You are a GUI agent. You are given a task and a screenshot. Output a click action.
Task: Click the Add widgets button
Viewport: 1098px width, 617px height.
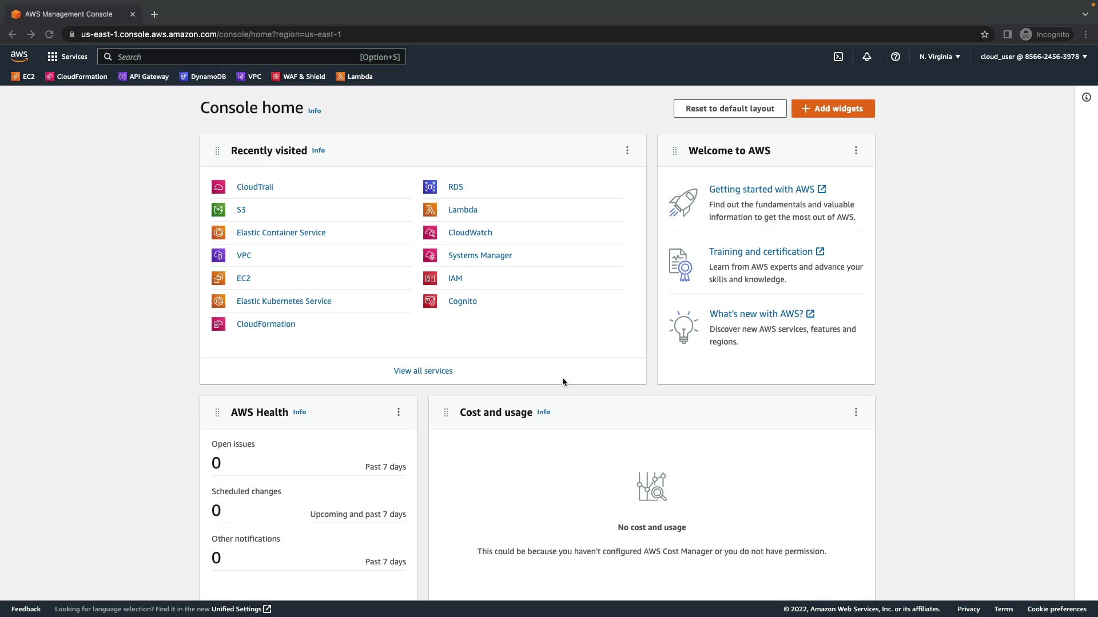pyautogui.click(x=833, y=109)
